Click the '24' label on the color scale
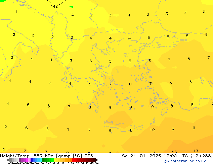Image resolution: width=213 pixels, height=164 pixels. pyautogui.click(x=73, y=163)
